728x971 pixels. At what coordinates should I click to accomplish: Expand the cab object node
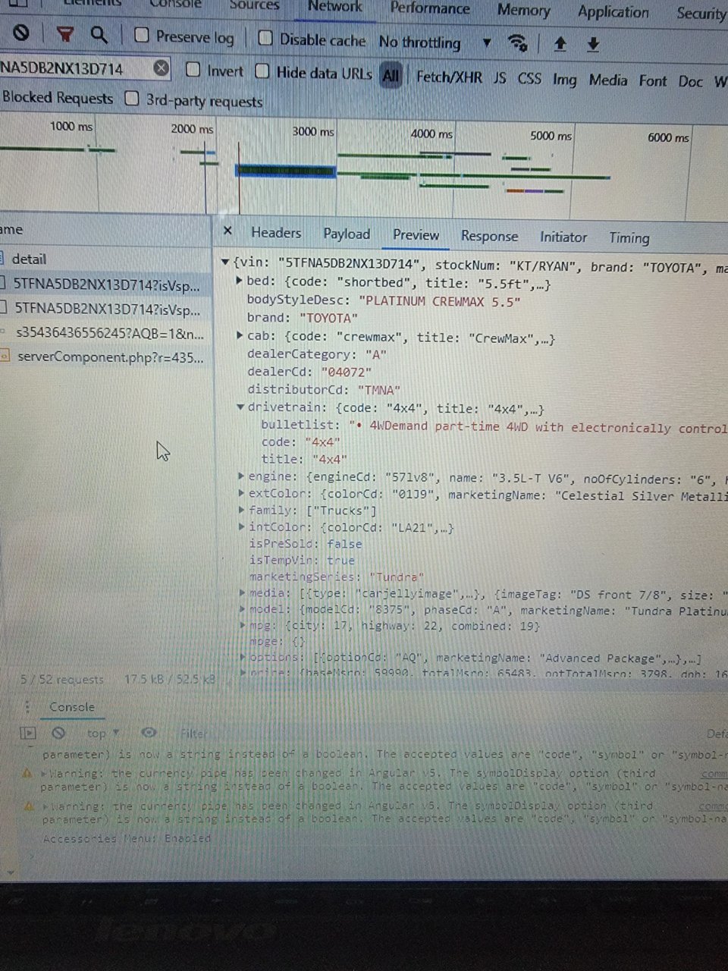240,335
